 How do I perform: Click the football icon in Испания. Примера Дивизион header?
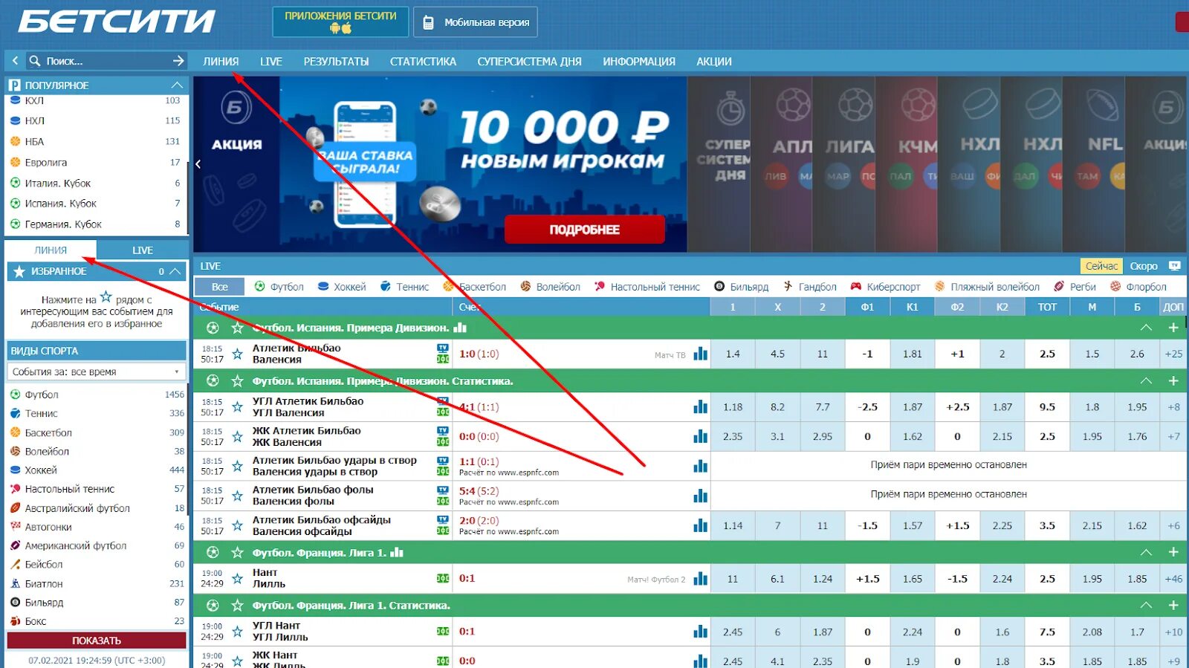tap(213, 328)
